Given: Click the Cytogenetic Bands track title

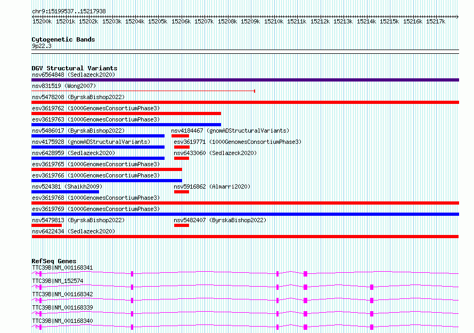Looking at the screenshot, I should coord(63,39).
